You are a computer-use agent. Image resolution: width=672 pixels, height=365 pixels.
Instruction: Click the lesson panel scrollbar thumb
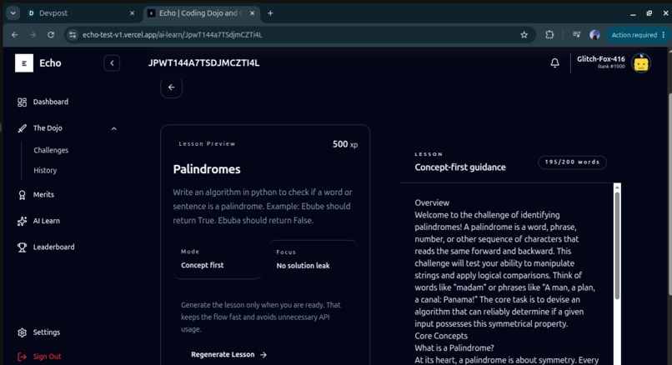(617, 246)
